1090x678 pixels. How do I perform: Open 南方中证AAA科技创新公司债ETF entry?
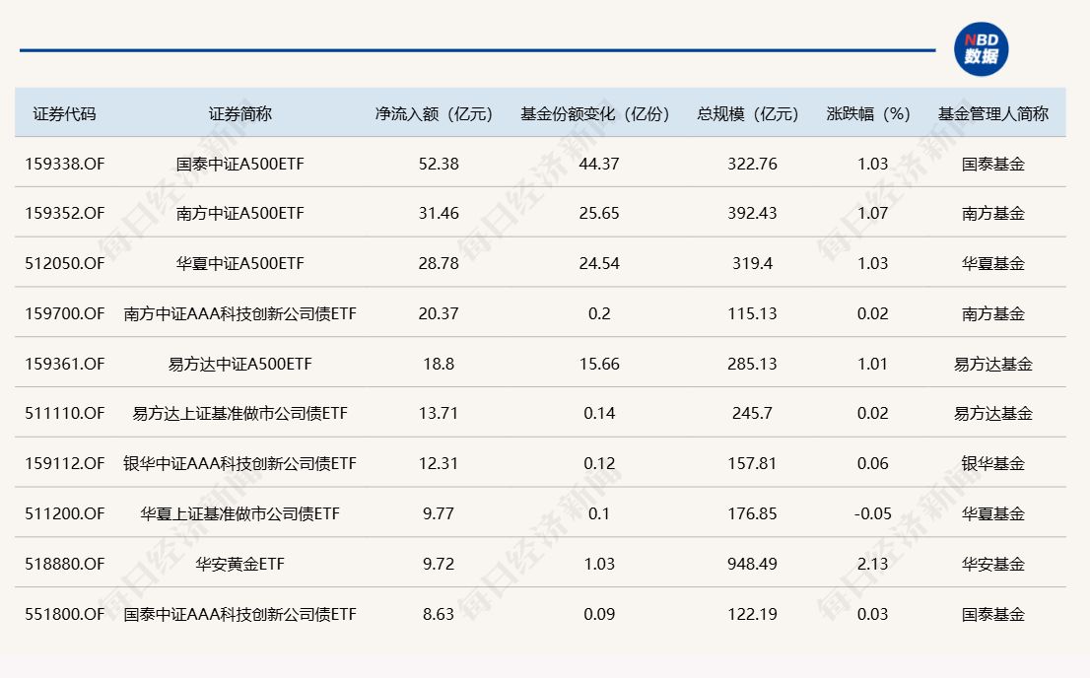pyautogui.click(x=240, y=313)
